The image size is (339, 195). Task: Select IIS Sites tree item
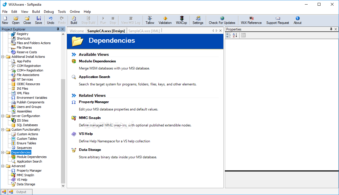[x=23, y=120]
